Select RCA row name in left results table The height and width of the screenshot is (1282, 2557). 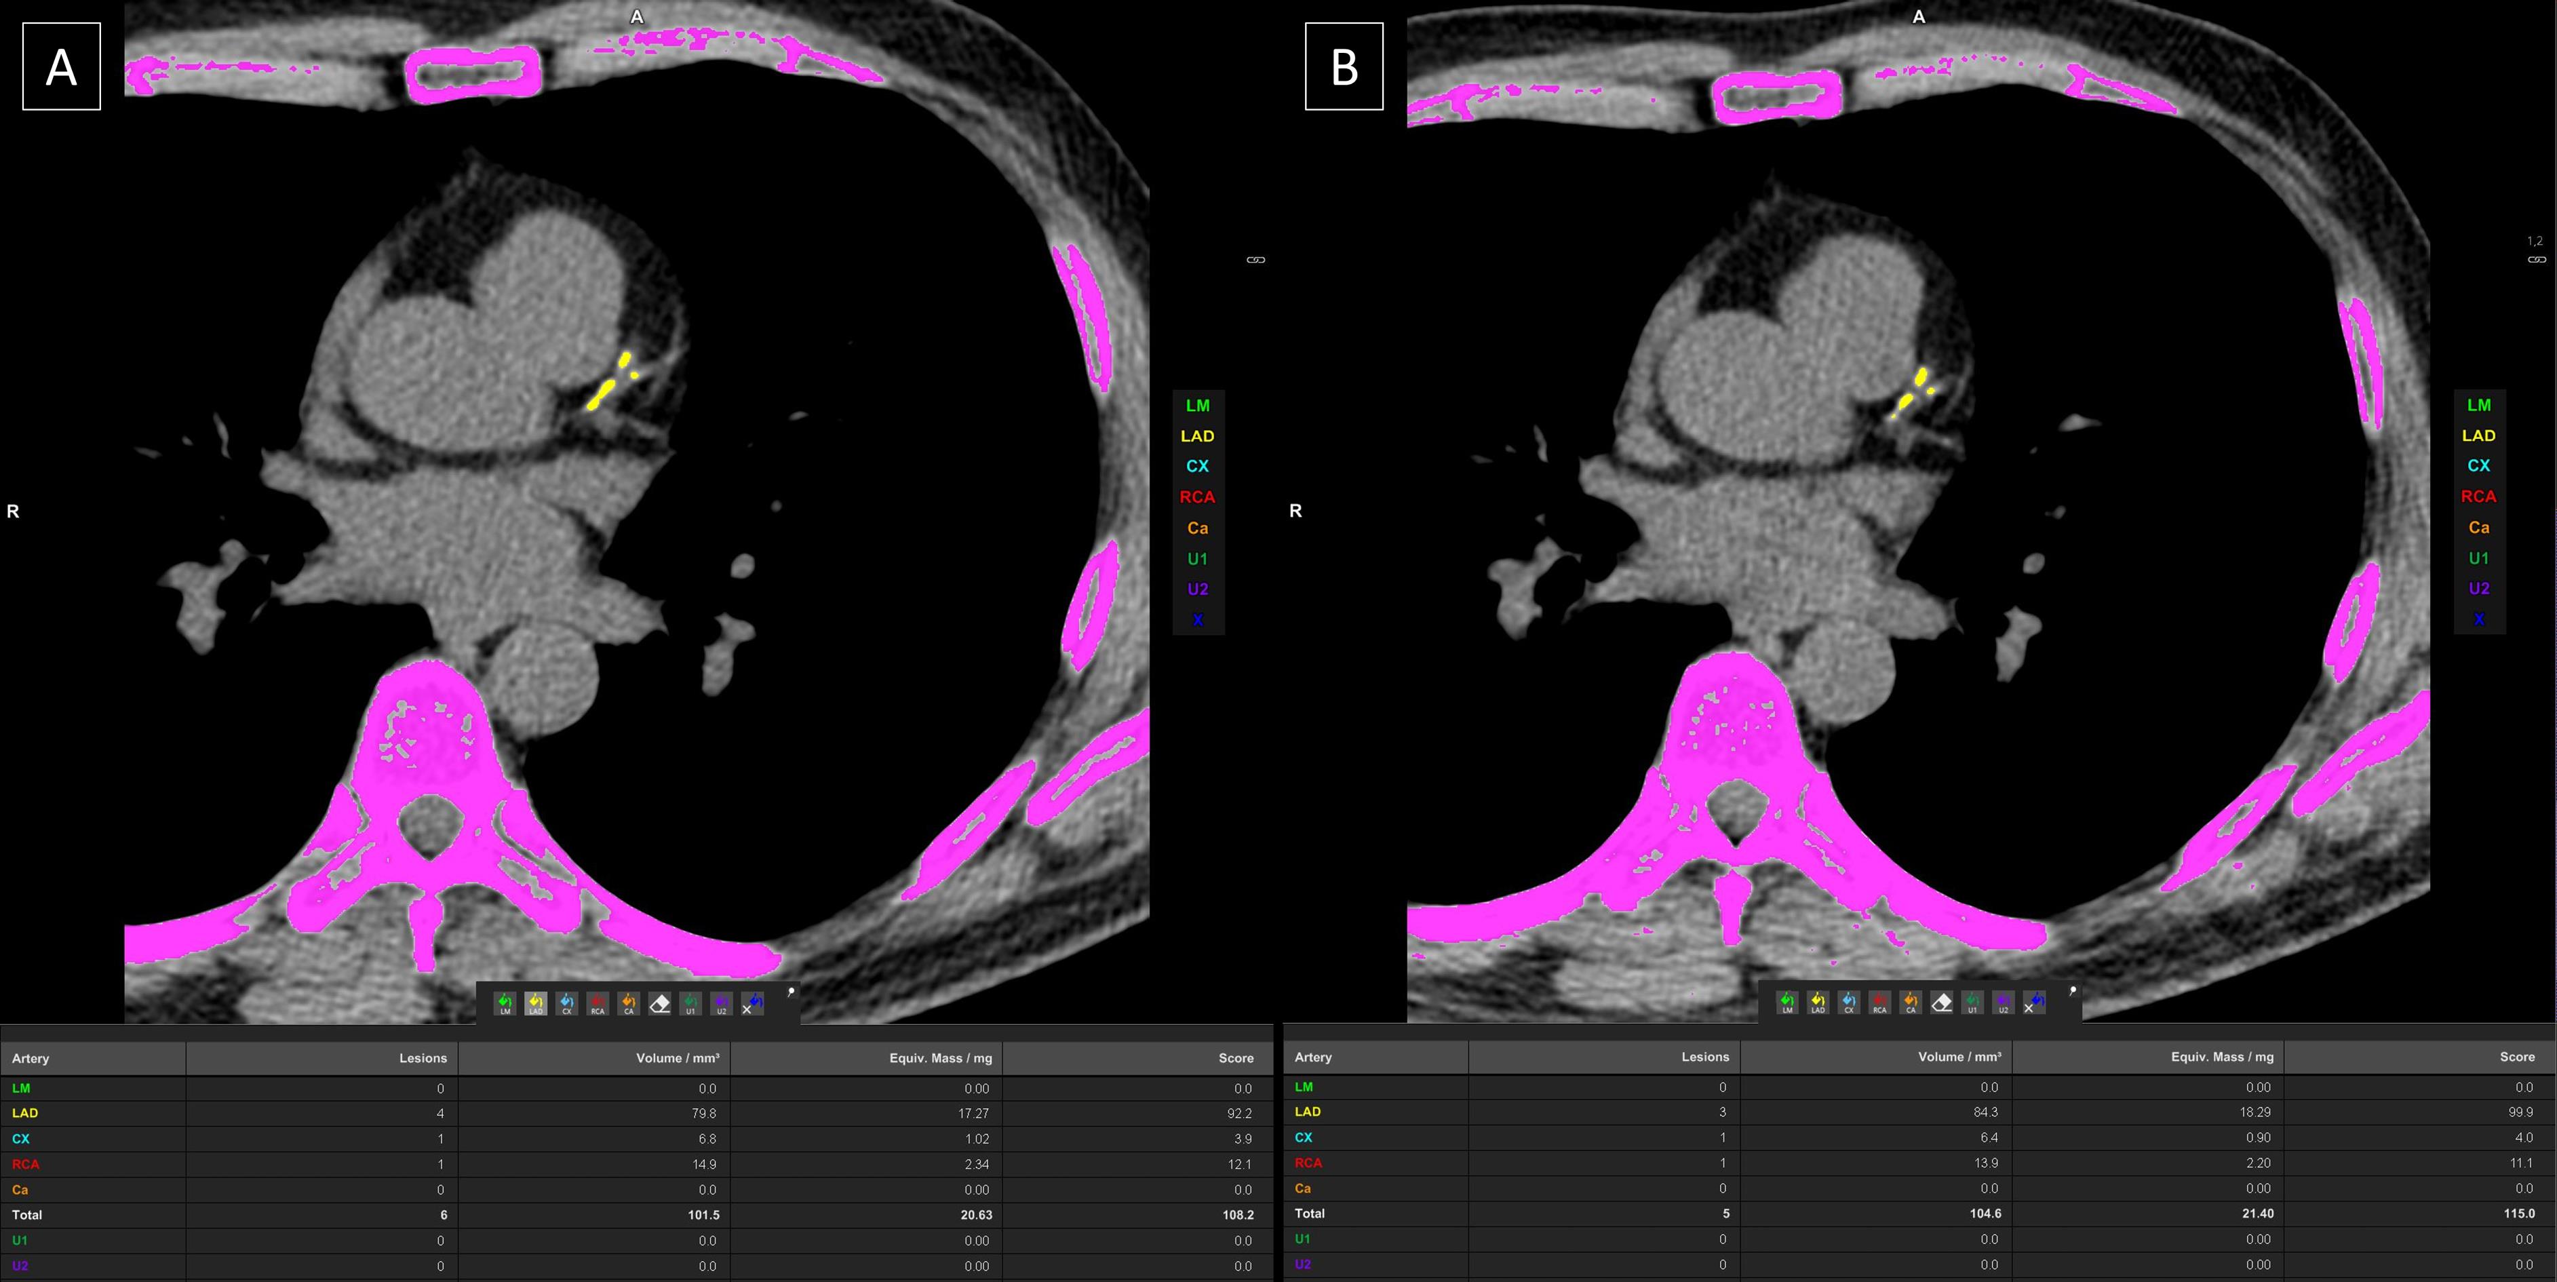point(26,1164)
